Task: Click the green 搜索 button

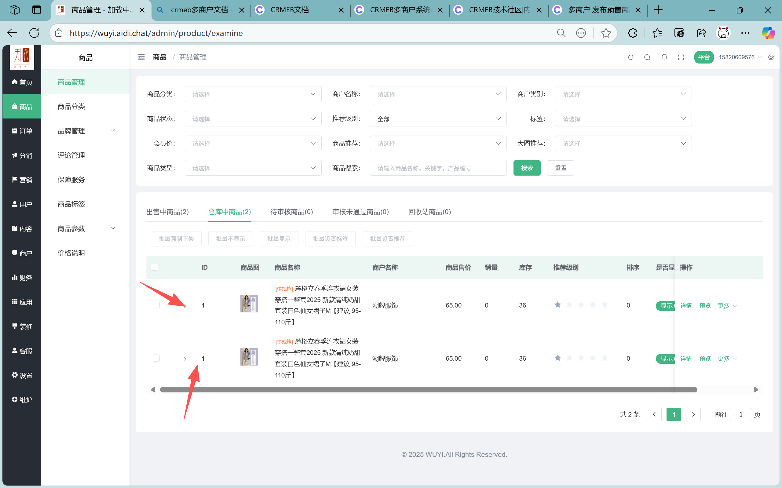Action: (x=527, y=168)
